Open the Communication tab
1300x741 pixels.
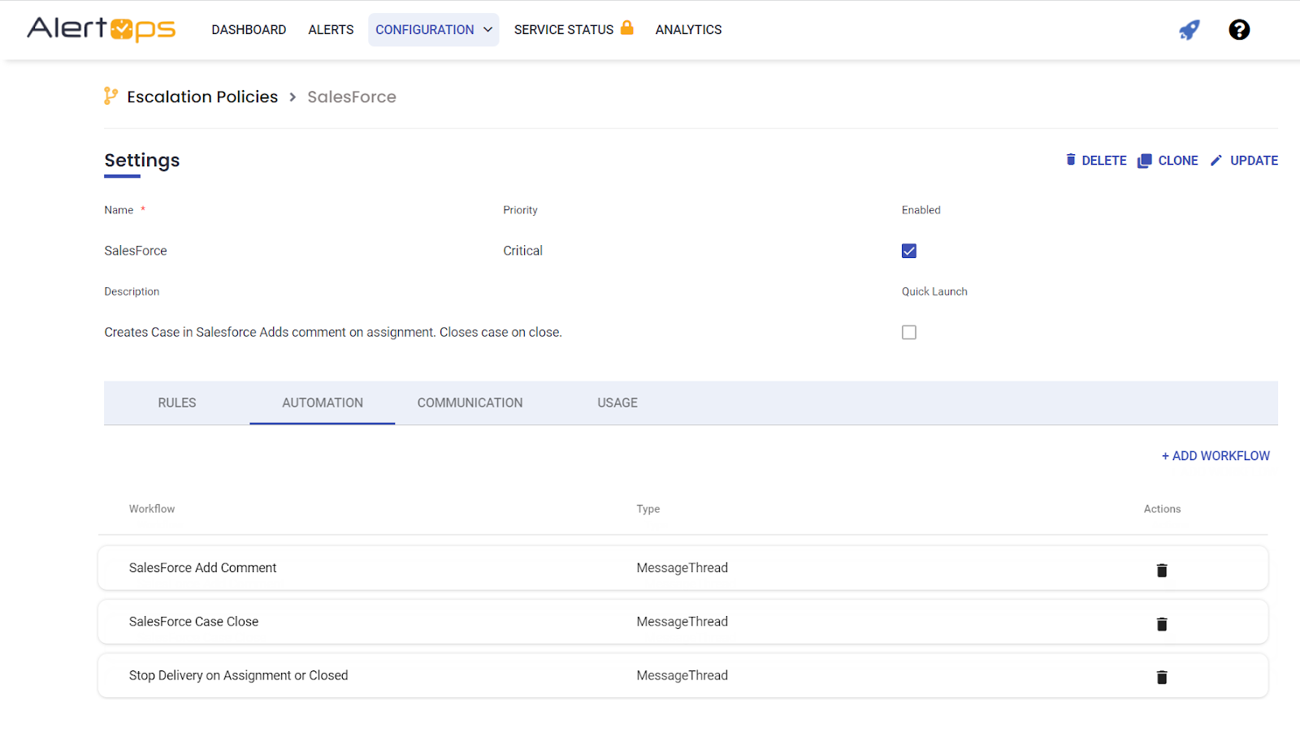(470, 403)
